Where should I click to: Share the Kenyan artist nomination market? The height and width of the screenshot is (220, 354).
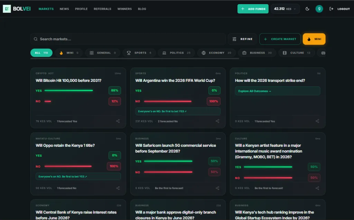pos(317,188)
